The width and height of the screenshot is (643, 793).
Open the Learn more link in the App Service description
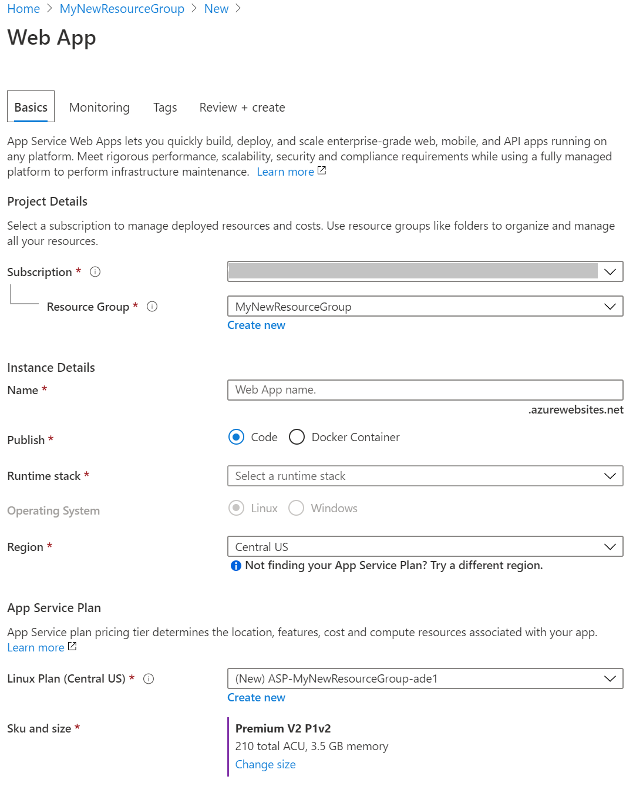click(285, 171)
